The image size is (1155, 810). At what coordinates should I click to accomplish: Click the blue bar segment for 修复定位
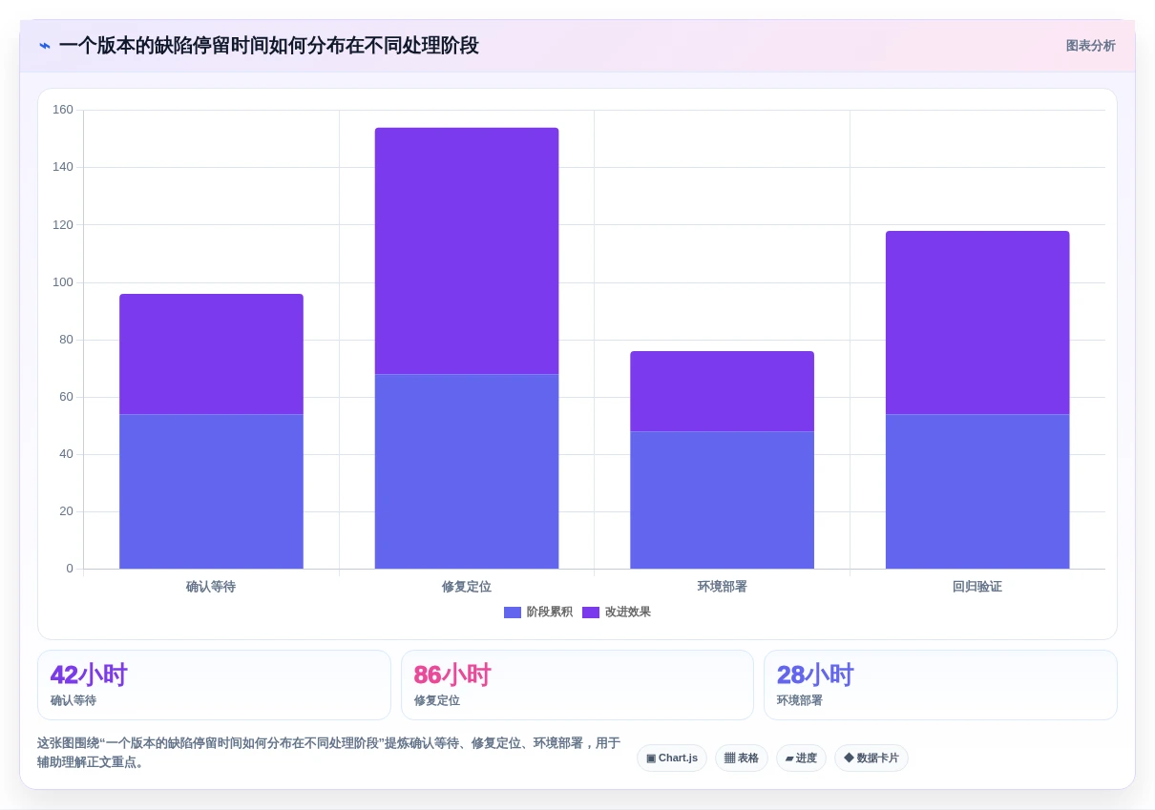pyautogui.click(x=467, y=471)
